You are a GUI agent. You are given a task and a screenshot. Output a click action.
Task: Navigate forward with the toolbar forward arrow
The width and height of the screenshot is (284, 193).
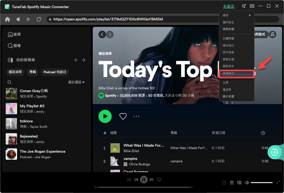click(x=28, y=19)
